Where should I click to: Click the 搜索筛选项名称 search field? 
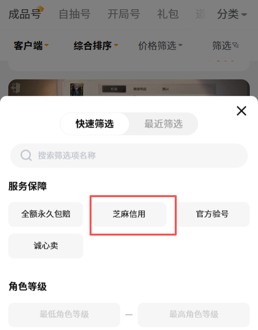[129, 156]
